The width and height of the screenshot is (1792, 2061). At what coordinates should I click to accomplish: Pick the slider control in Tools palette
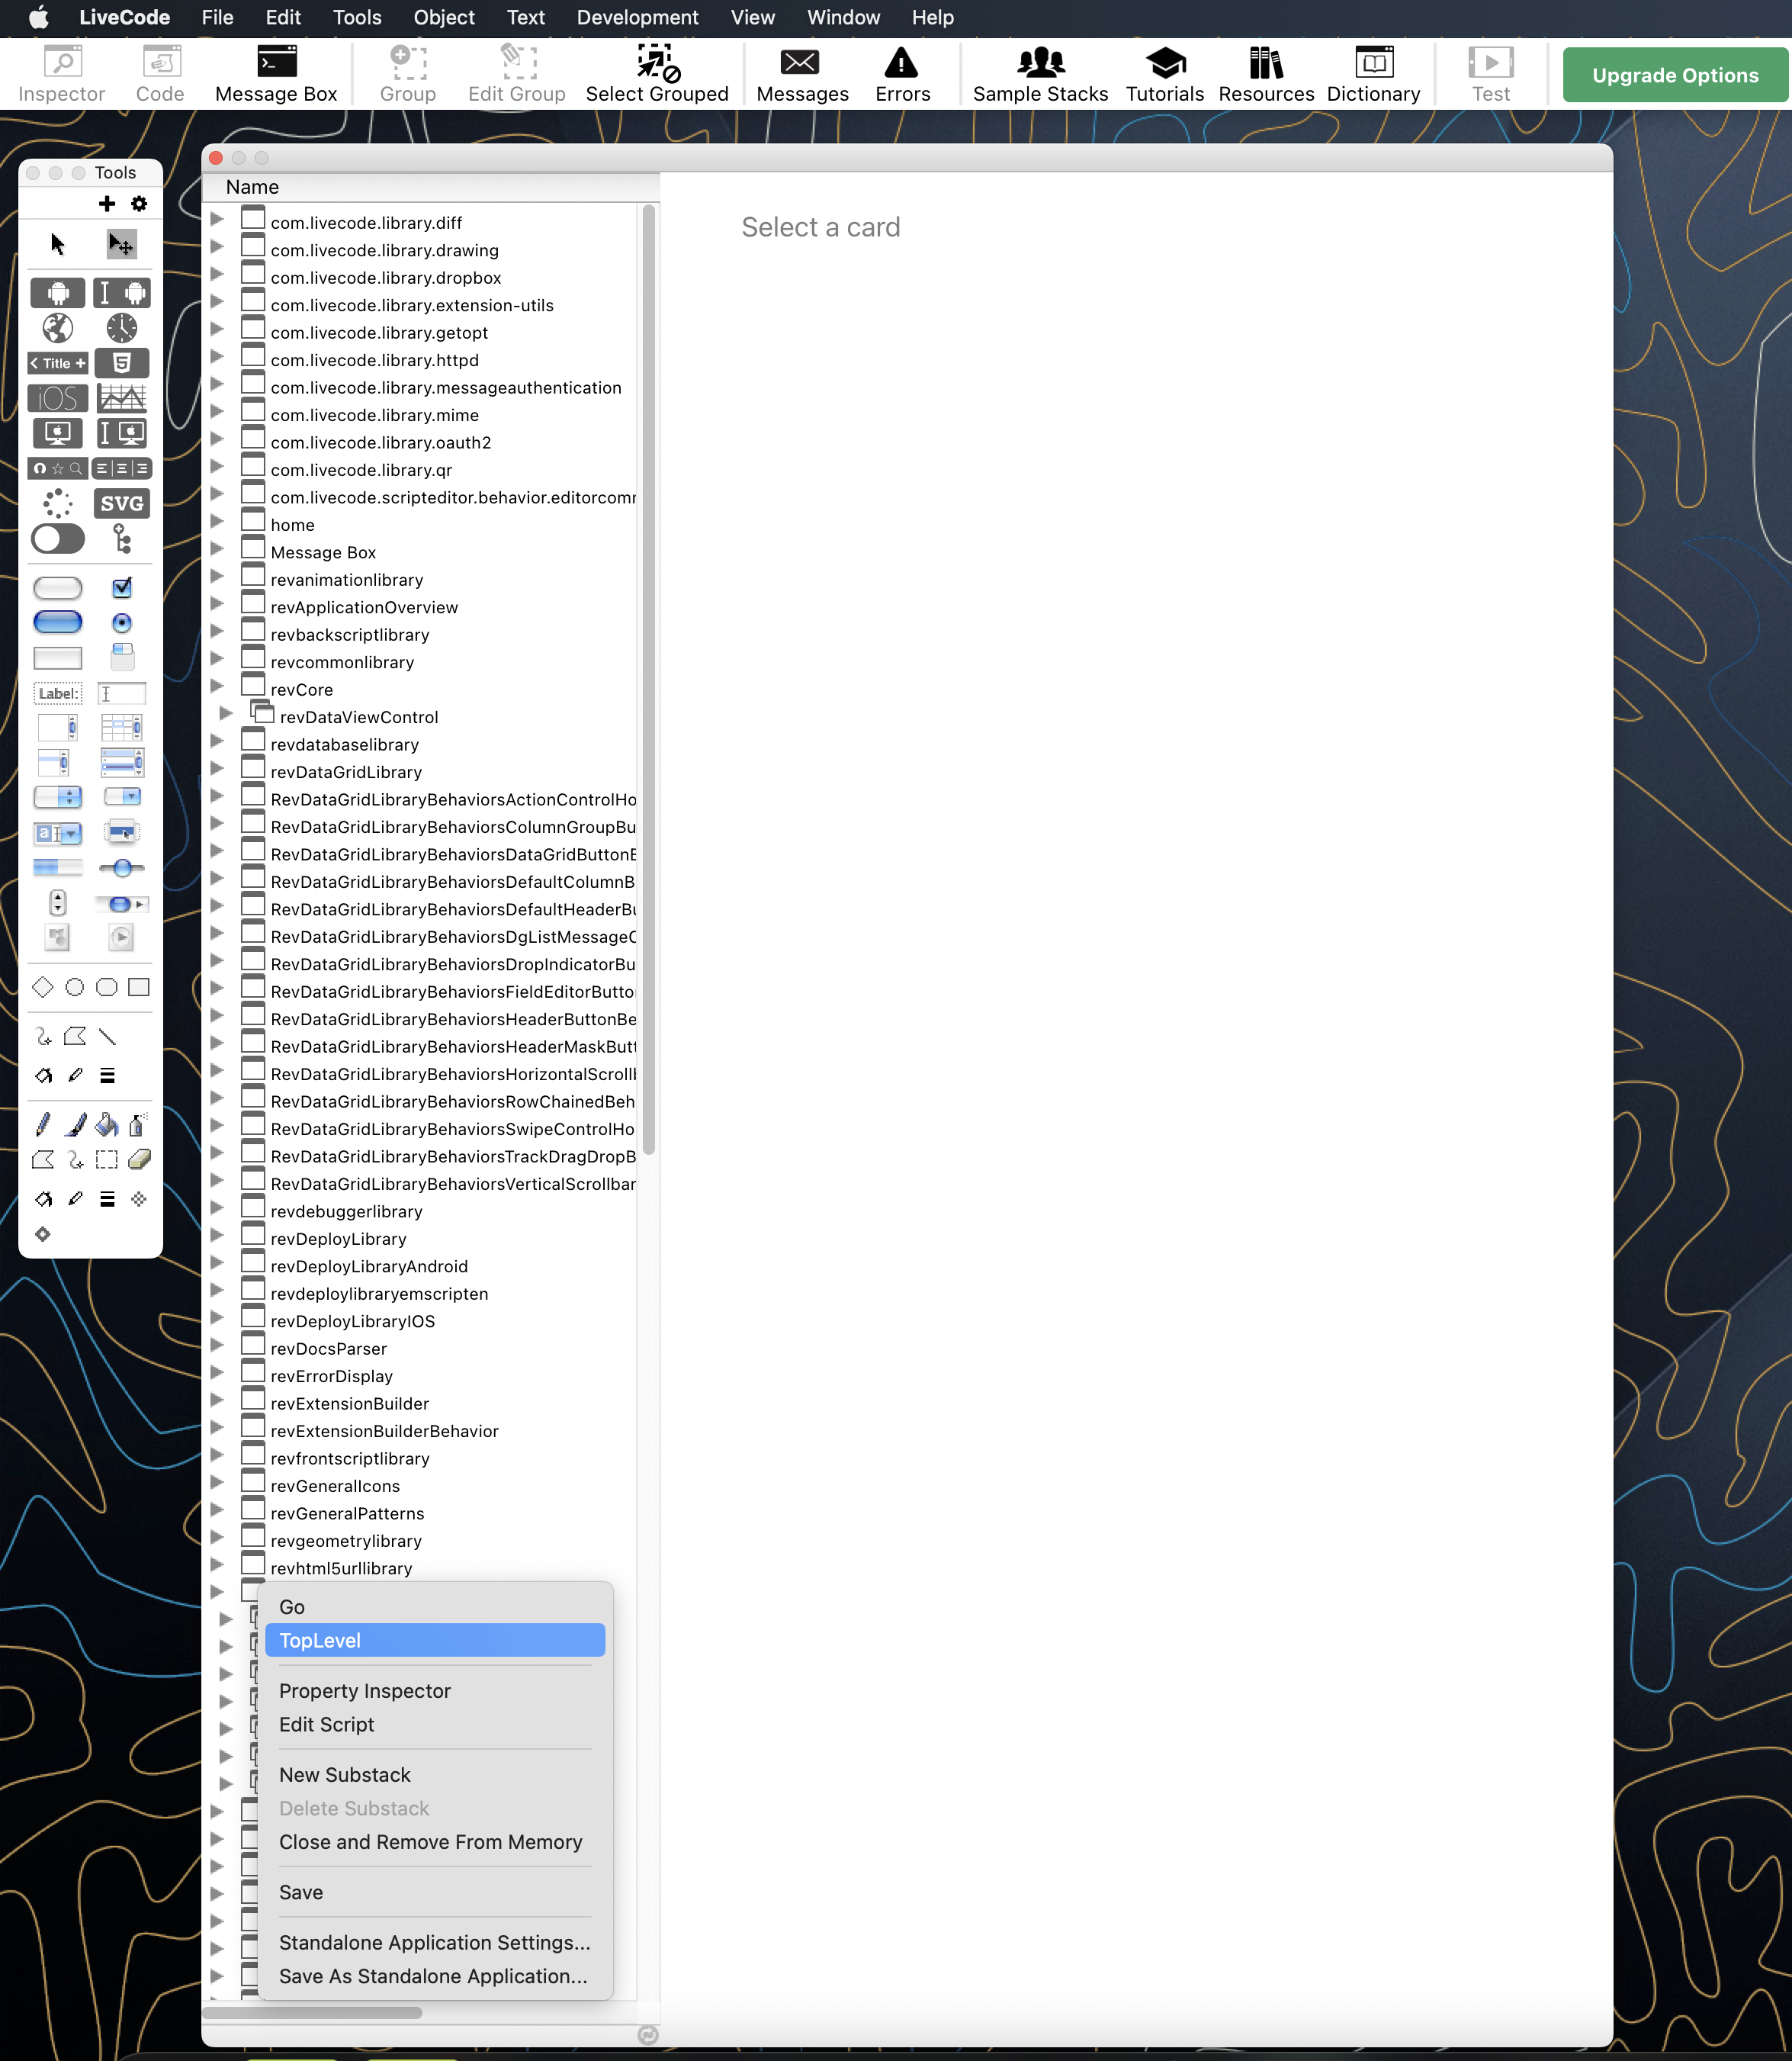coord(122,867)
